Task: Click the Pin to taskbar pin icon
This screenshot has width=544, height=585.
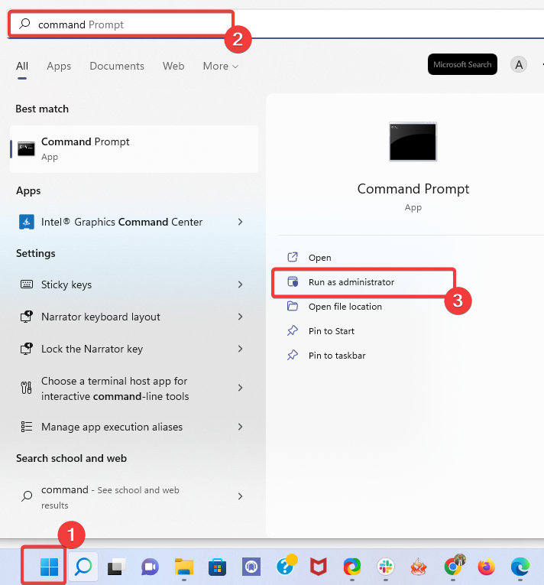Action: click(x=293, y=355)
